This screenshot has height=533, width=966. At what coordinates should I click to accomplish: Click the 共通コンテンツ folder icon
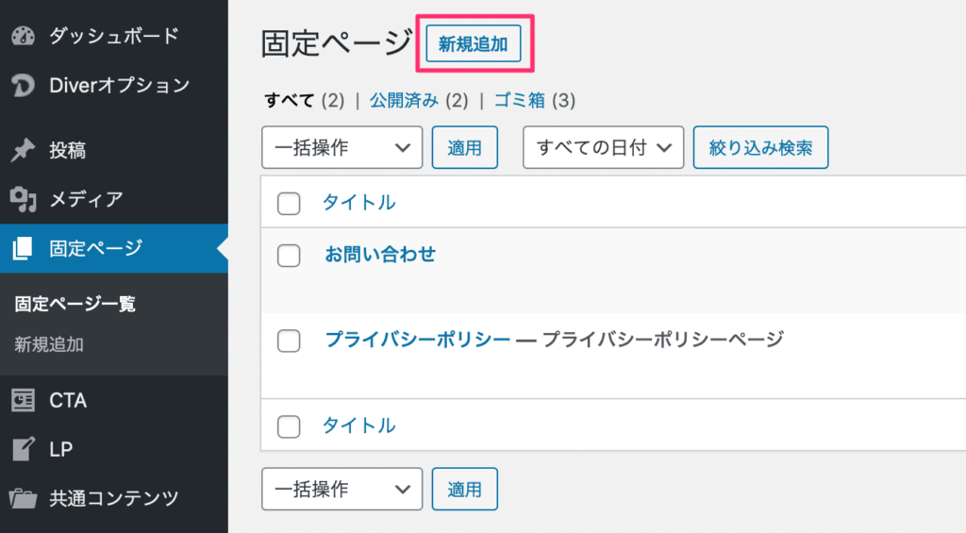coord(23,498)
